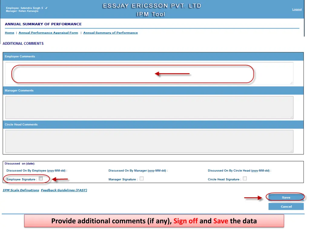Click the Manager Comments resize handle
The image size is (310, 232).
291,117
